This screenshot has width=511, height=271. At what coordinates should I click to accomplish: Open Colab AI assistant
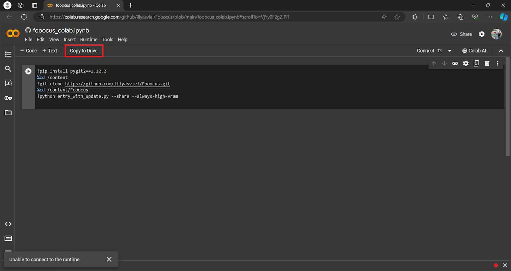click(x=474, y=51)
